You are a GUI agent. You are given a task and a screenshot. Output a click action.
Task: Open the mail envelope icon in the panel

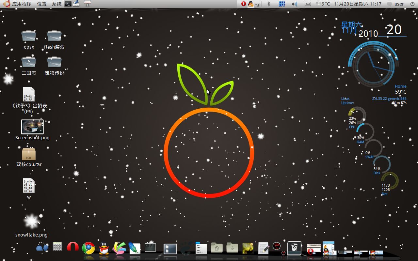click(x=308, y=4)
